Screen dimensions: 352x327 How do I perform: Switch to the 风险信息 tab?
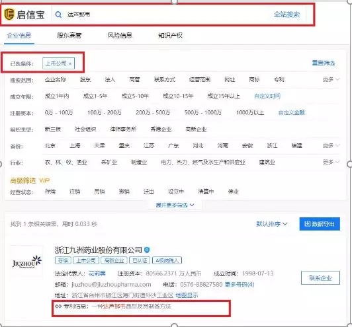point(120,36)
